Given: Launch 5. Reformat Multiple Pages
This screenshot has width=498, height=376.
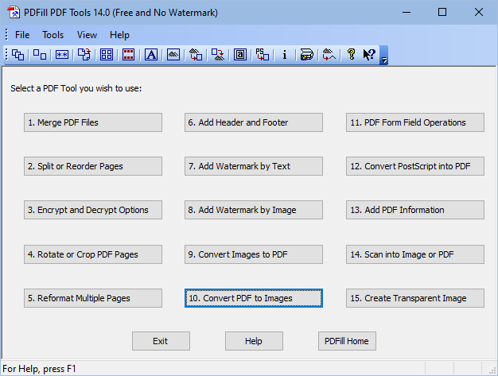Looking at the screenshot, I should coord(93,298).
